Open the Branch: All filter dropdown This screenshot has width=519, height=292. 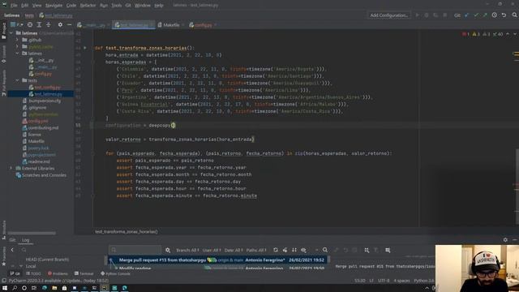187,251
